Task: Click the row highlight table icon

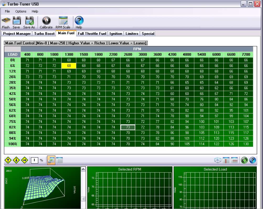Action: pyautogui.click(x=234, y=160)
